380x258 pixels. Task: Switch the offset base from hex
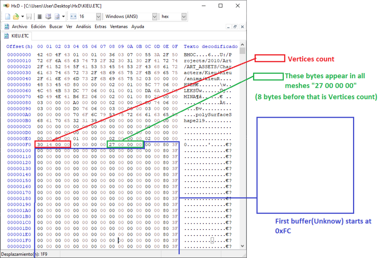[184, 16]
